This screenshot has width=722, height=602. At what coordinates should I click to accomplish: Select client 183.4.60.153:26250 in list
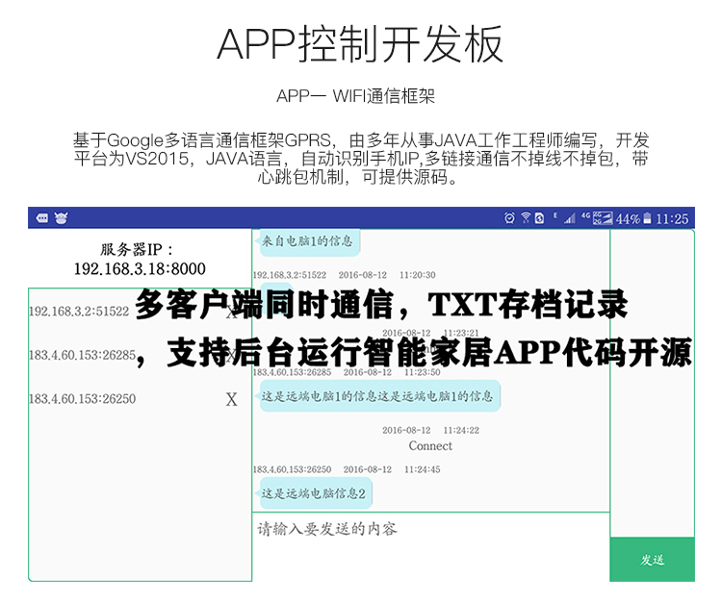tap(83, 399)
